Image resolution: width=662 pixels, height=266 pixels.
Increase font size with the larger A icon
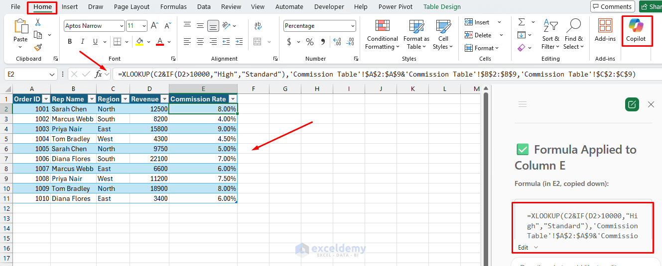(154, 26)
